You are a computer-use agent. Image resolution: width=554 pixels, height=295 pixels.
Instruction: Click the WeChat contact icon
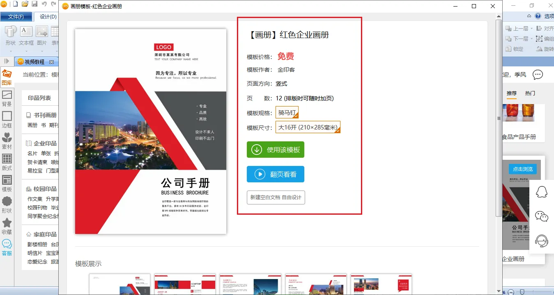(542, 216)
